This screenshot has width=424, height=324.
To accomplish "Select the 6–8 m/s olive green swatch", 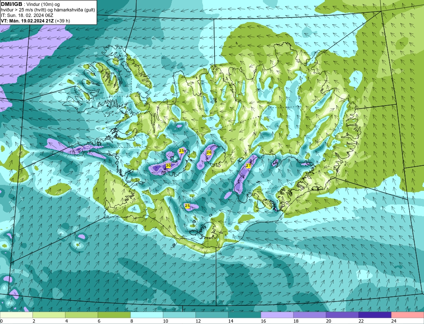I will point(114,315).
